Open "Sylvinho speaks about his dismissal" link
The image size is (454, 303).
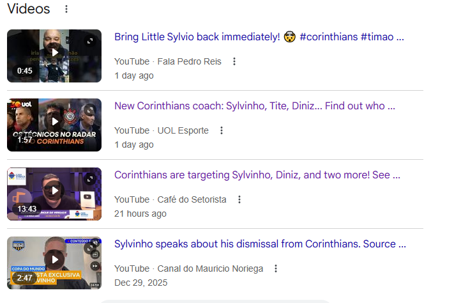coord(259,244)
